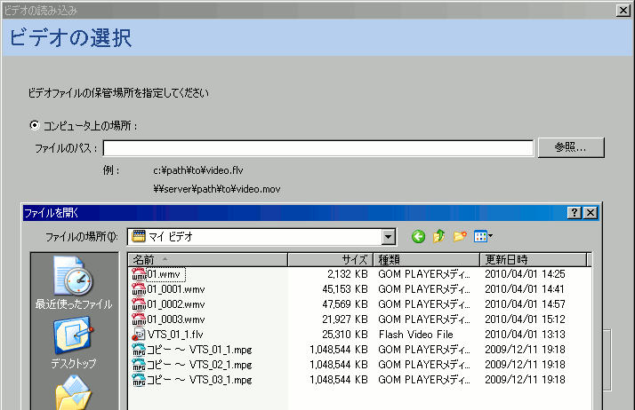Screen dimensions: 635x410
Task: Click the 01_0001.wmv file icon
Action: coord(139,289)
